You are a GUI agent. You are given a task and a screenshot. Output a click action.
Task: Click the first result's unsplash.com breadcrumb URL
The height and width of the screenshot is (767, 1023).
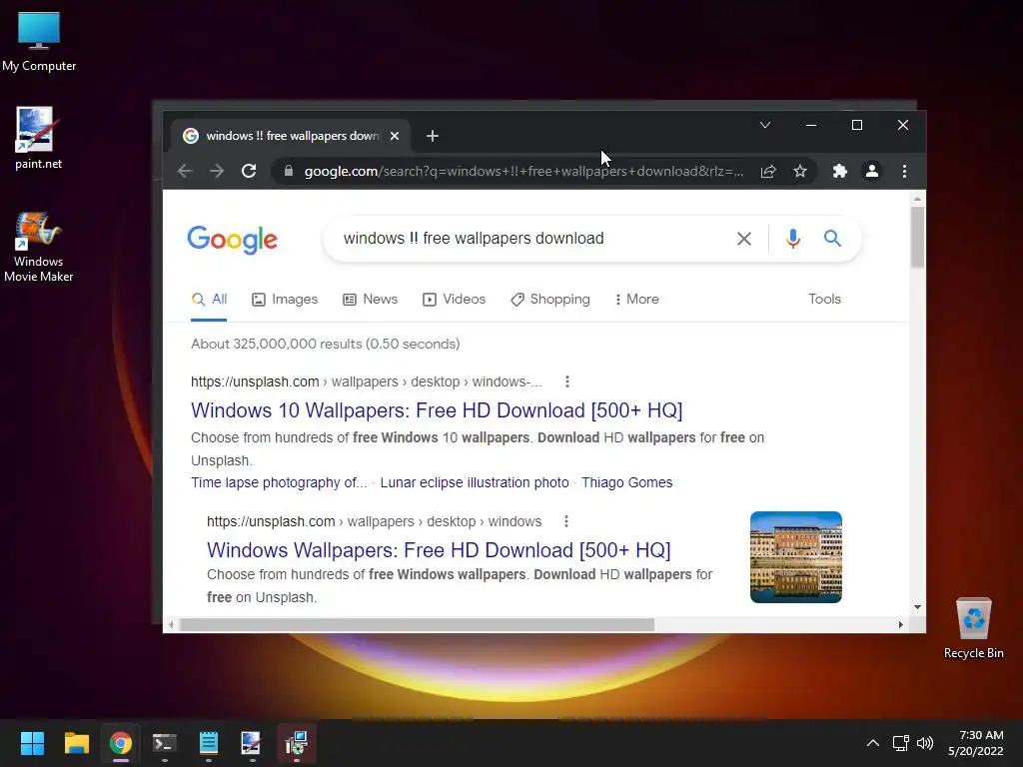pyautogui.click(x=366, y=382)
